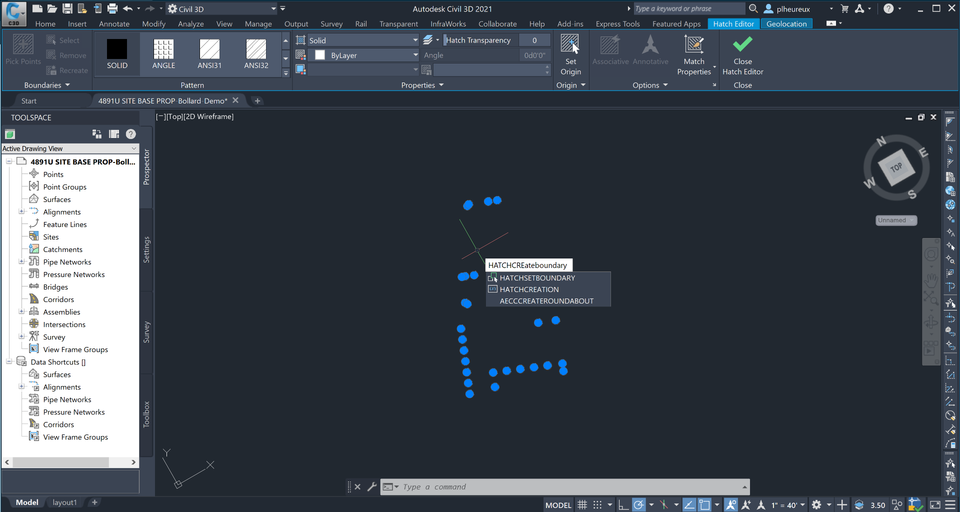The width and height of the screenshot is (960, 512).
Task: Select AECCCREATEROUNDABOUT from the suggestion list
Action: pyautogui.click(x=548, y=301)
